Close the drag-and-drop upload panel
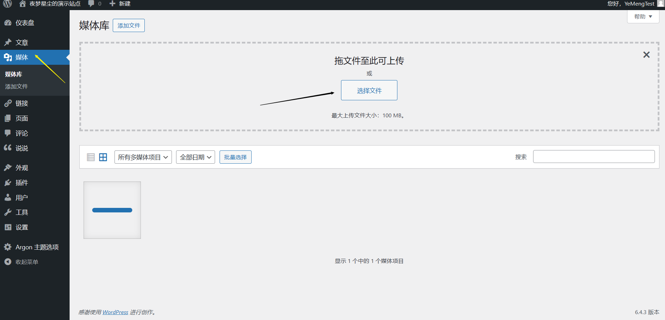This screenshot has width=665, height=320. tap(646, 55)
